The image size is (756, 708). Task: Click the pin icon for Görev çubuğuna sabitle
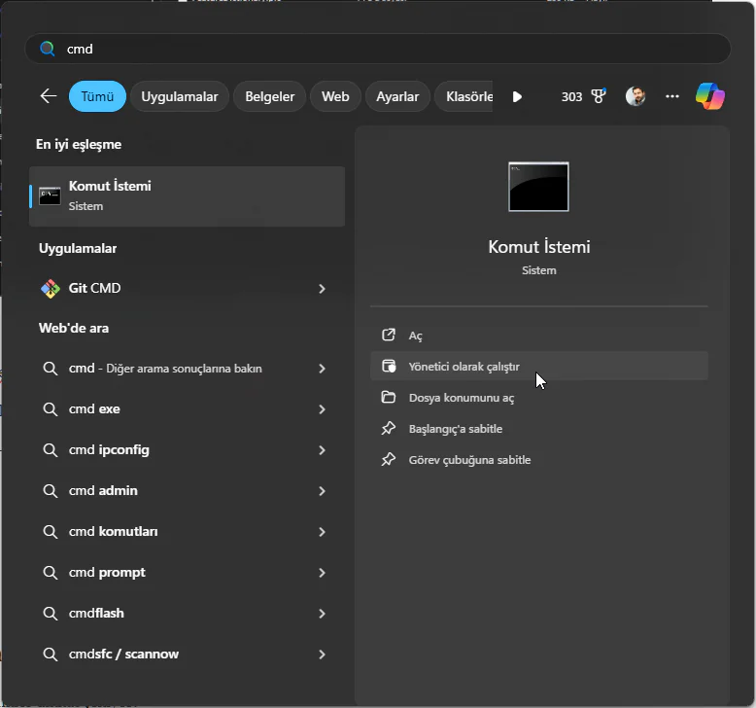[x=389, y=459]
